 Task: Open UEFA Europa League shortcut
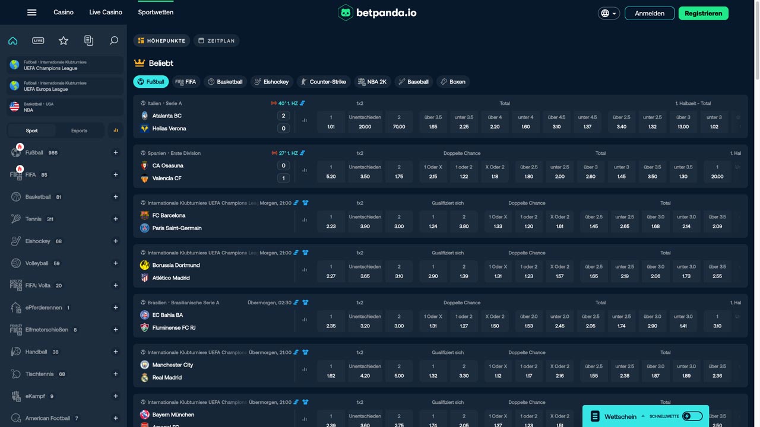tap(65, 86)
